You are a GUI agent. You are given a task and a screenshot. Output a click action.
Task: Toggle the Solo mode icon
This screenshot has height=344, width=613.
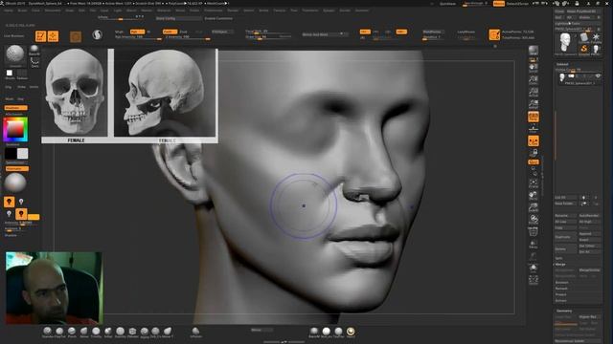point(534,268)
